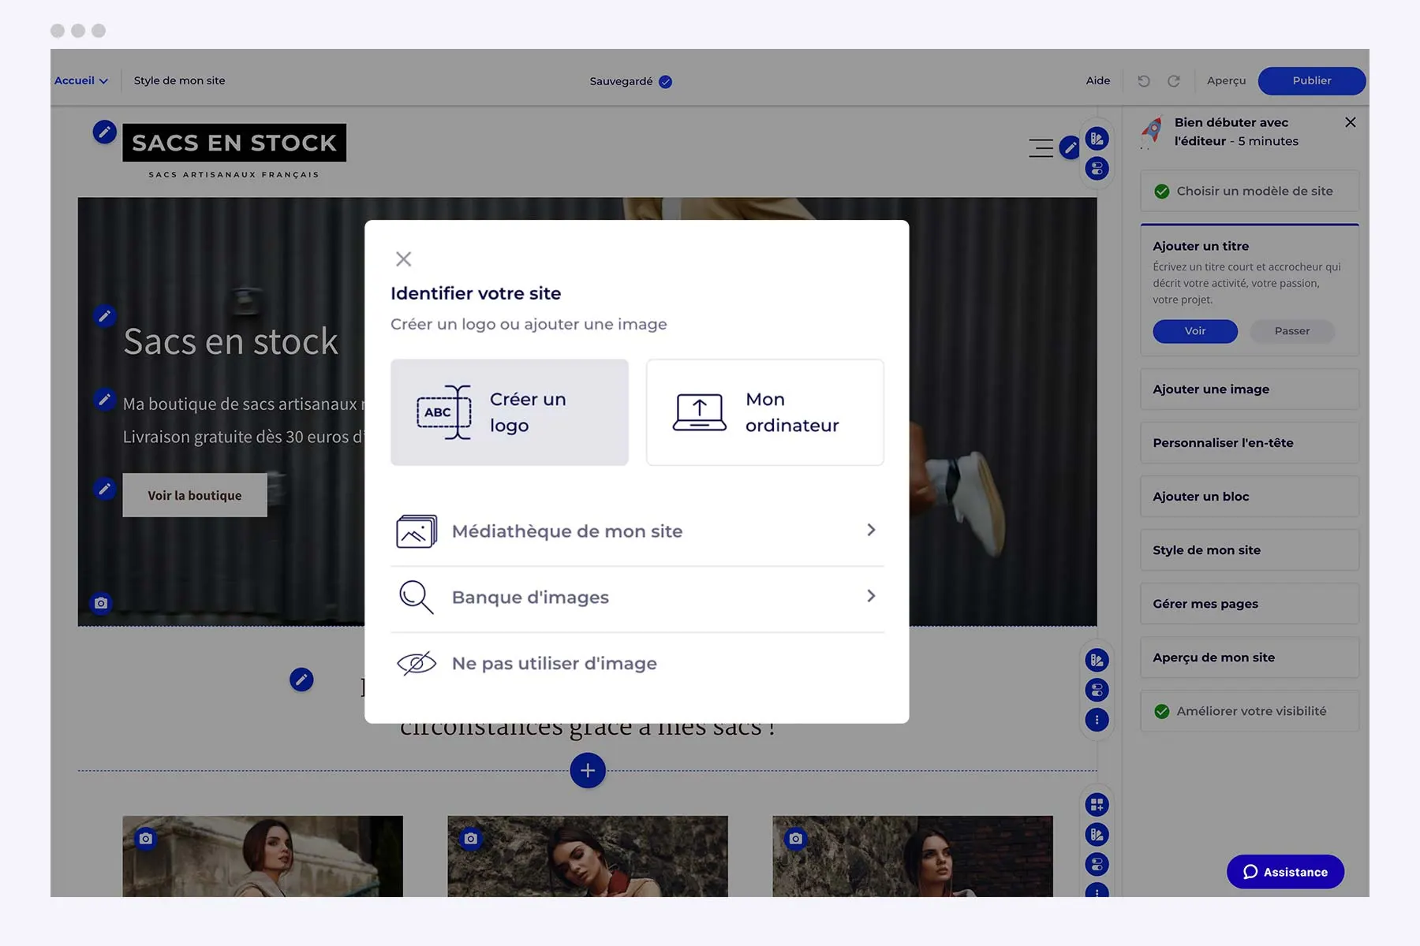The width and height of the screenshot is (1420, 946).
Task: Replace the first gallery photo via camera icon
Action: click(146, 839)
